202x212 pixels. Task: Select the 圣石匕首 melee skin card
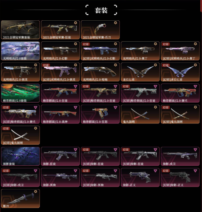[140, 72]
